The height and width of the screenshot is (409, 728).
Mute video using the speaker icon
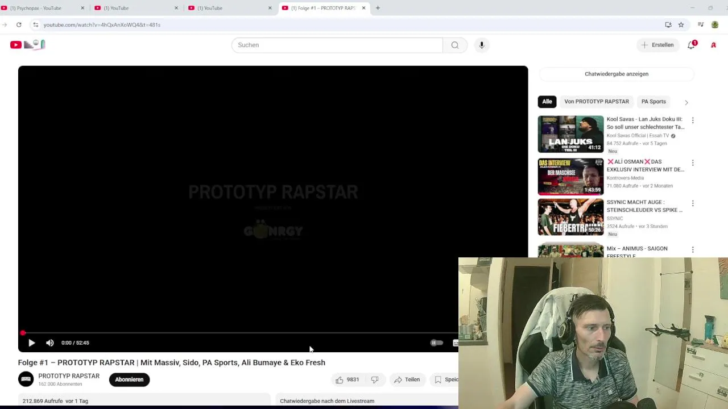[x=50, y=343]
